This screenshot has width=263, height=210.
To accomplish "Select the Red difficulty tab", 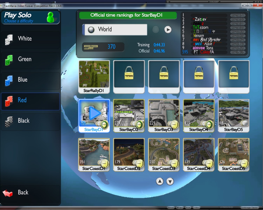I will click(x=30, y=100).
